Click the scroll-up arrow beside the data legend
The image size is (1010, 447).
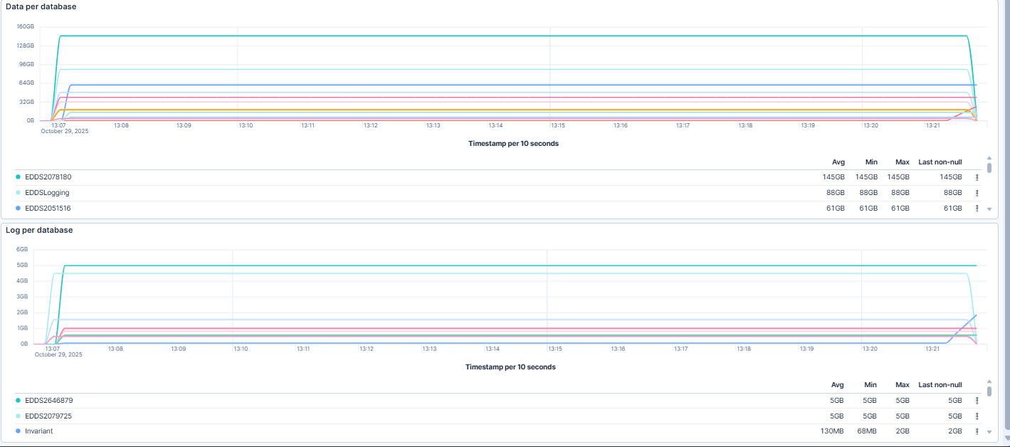pyautogui.click(x=989, y=159)
